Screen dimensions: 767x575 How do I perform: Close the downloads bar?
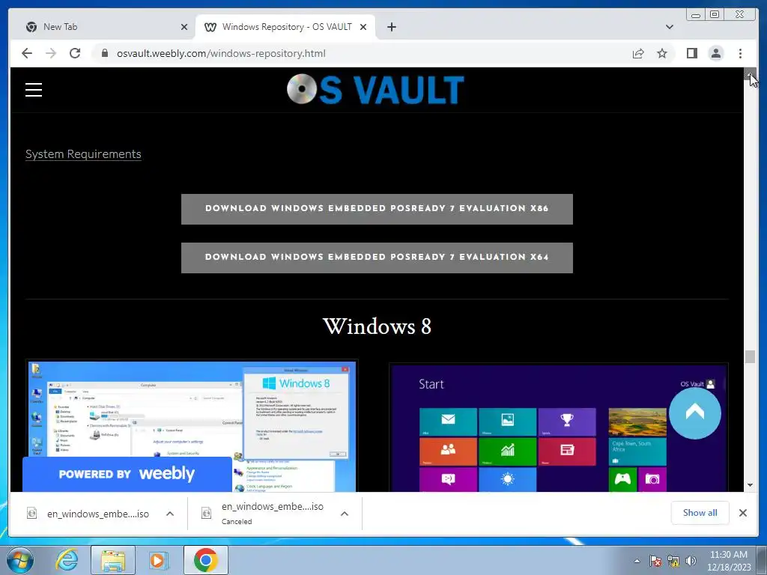[x=742, y=512]
